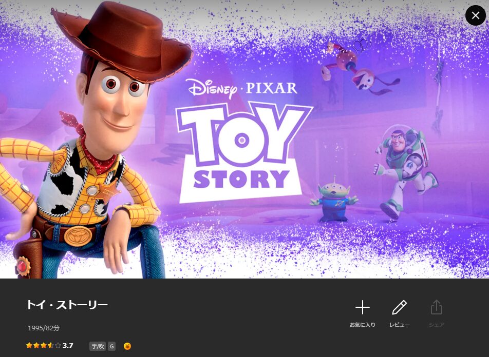This screenshot has height=357, width=489.
Task: Click the grayed-out share icon
Action: [x=436, y=307]
